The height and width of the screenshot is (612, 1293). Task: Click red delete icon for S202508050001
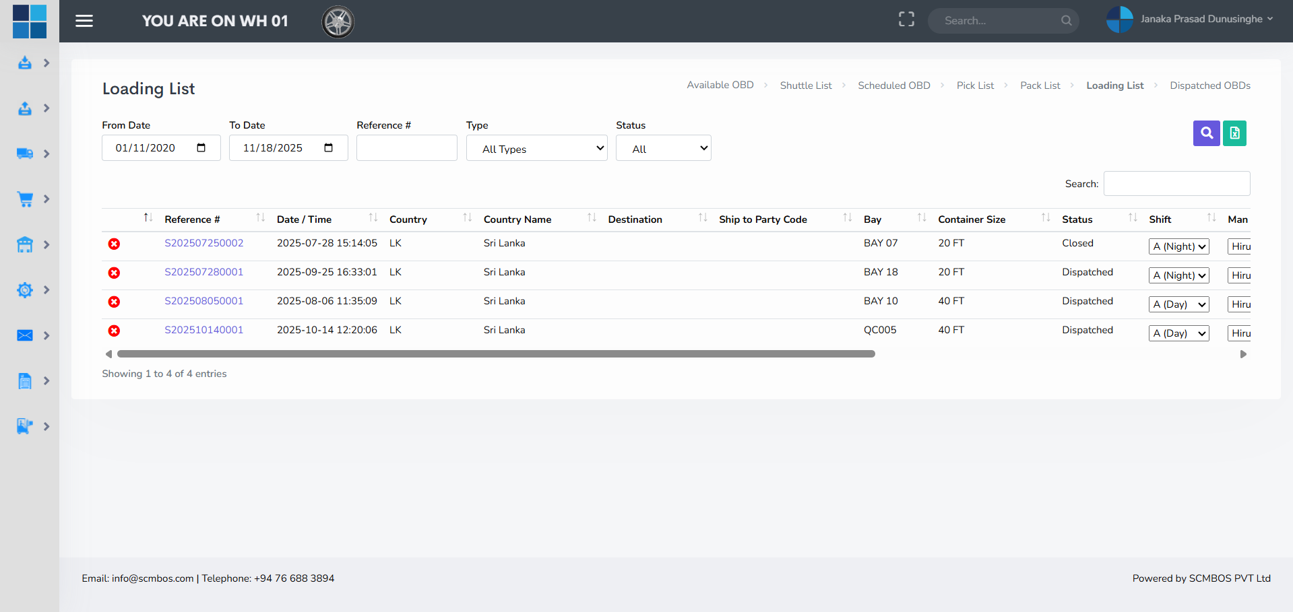coord(115,302)
